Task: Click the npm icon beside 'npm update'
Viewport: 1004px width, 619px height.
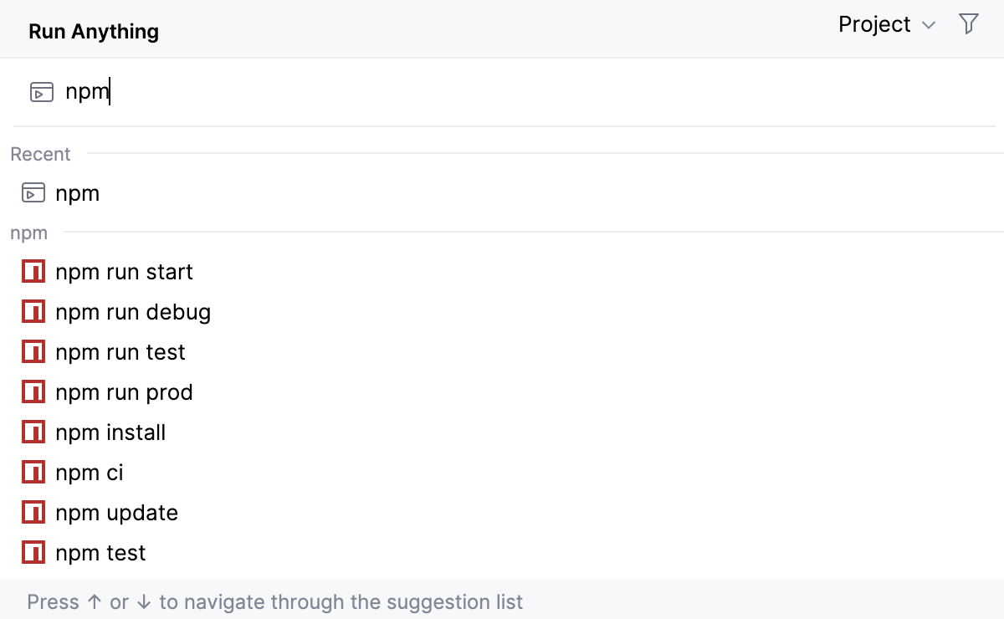Action: click(33, 512)
